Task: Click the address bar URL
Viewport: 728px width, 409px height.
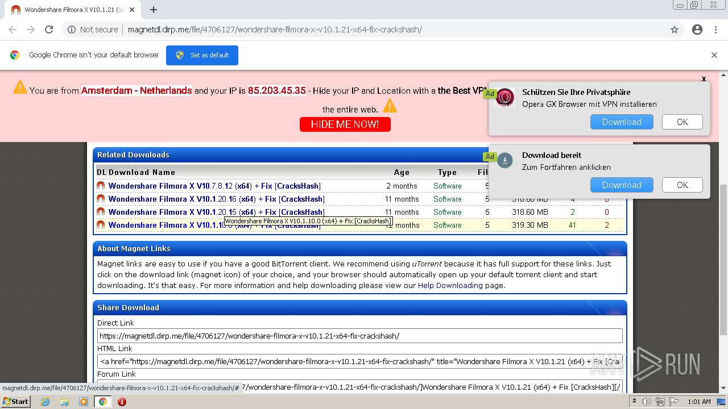Action: [275, 30]
